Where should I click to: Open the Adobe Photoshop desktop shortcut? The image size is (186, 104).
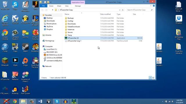pos(25,6)
